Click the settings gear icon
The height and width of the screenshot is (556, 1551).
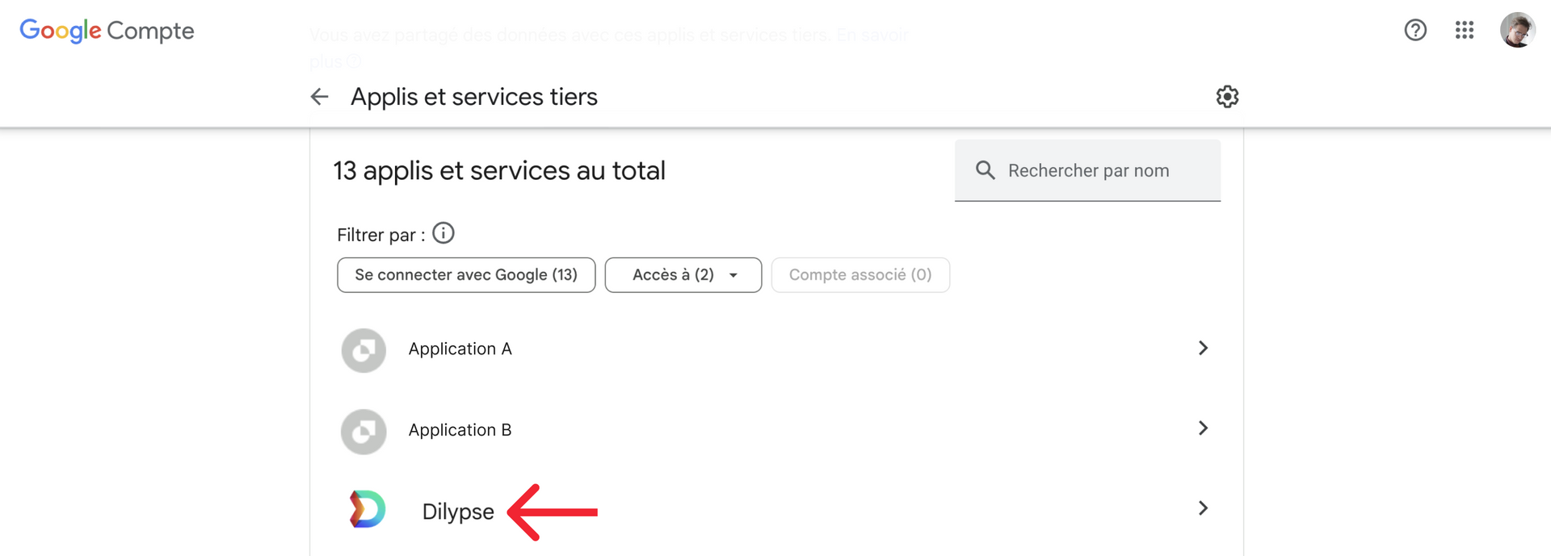pyautogui.click(x=1226, y=97)
